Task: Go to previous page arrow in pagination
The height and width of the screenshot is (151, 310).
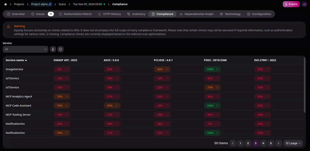Action: click(233, 143)
